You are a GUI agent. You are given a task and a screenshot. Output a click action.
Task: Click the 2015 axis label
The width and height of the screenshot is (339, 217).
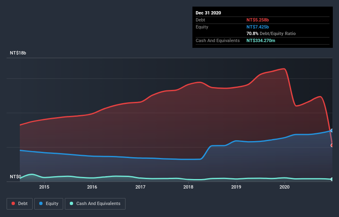(x=44, y=187)
